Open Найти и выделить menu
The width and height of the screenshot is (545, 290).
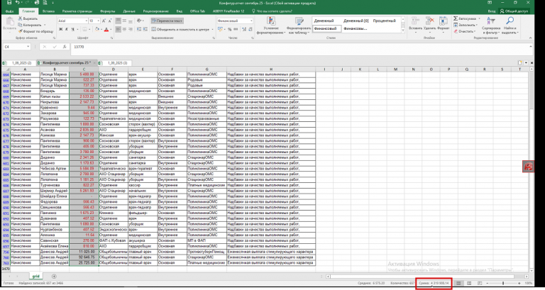[510, 26]
